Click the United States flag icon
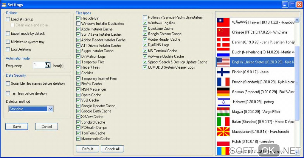 (x=223, y=62)
